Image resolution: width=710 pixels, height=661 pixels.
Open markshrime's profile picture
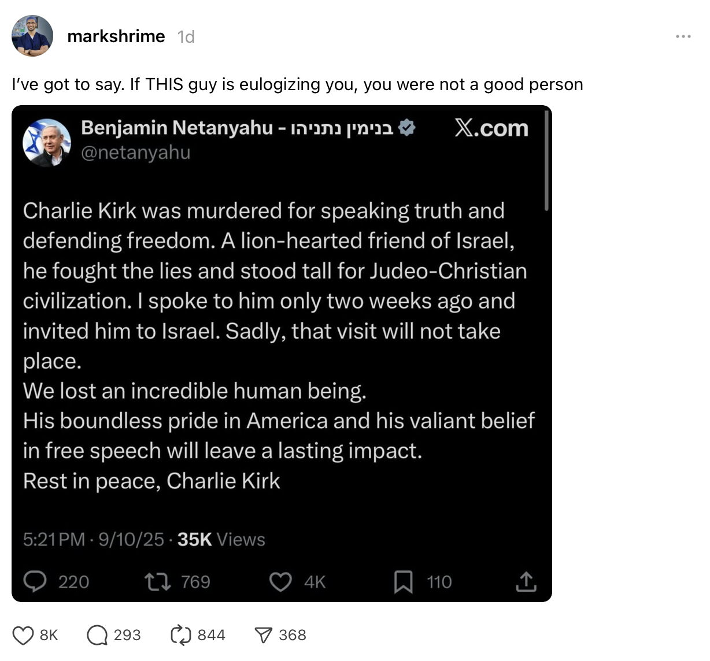[x=32, y=36]
